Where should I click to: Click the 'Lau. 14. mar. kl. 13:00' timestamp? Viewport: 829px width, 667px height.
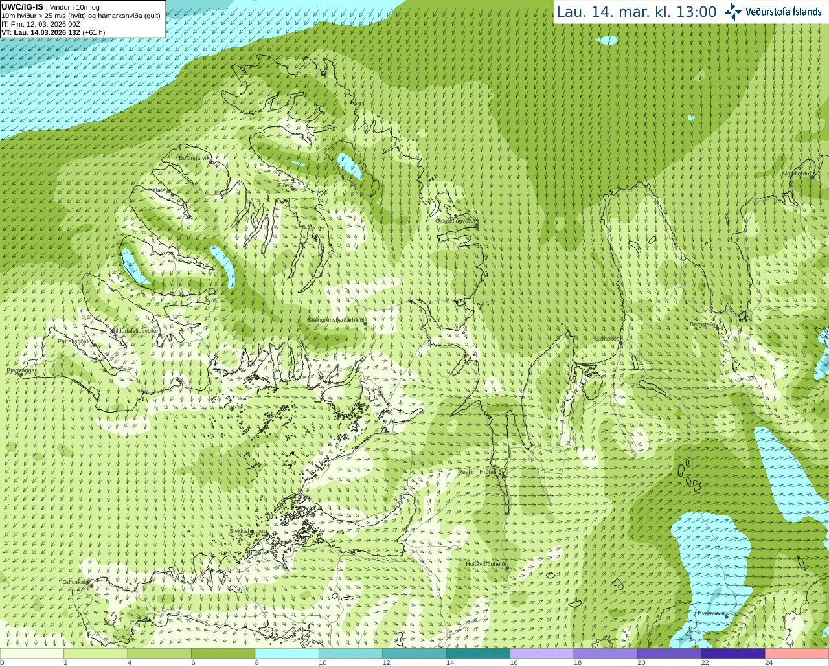click(637, 12)
